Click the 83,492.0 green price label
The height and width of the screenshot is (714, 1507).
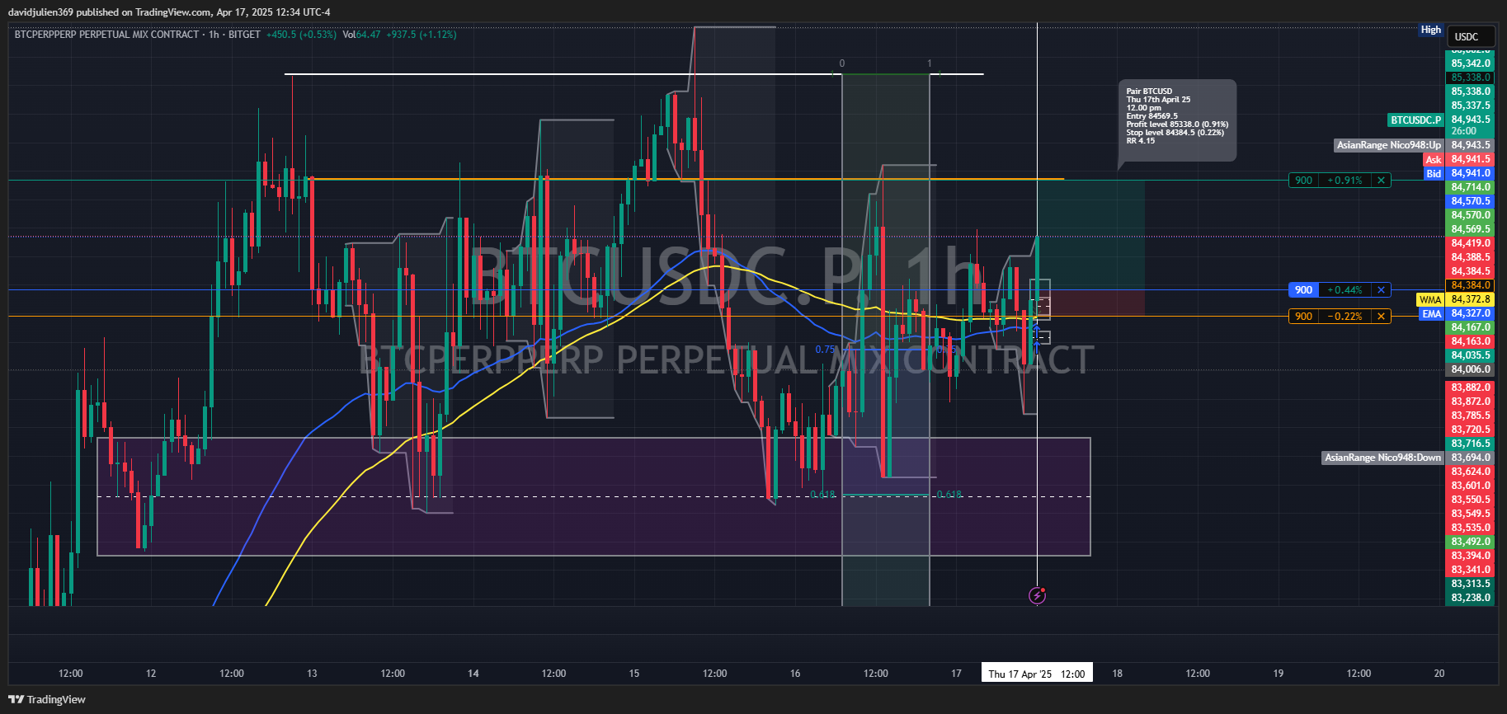(1471, 542)
